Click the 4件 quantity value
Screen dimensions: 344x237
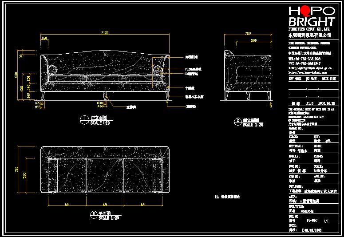click(328, 141)
